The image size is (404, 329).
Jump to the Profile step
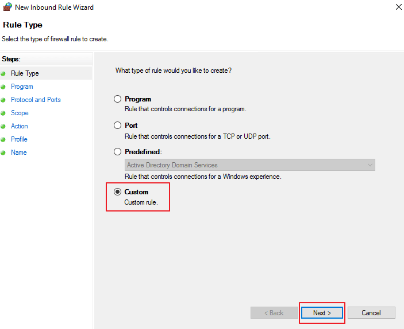pyautogui.click(x=19, y=139)
